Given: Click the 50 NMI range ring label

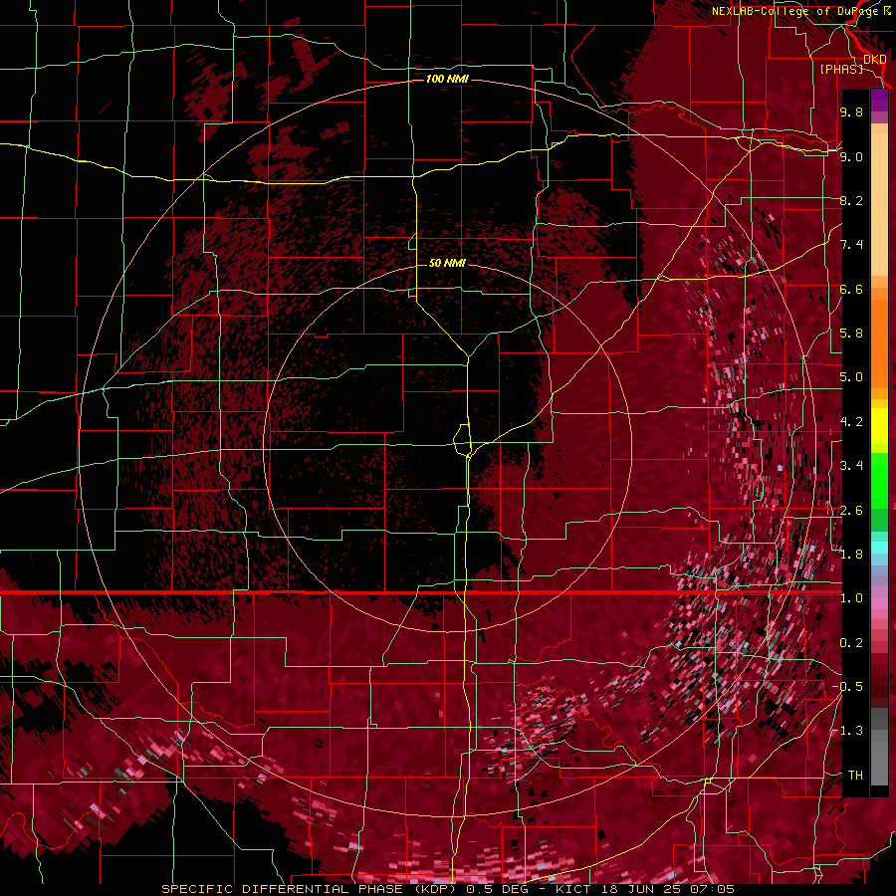Looking at the screenshot, I should [x=447, y=263].
